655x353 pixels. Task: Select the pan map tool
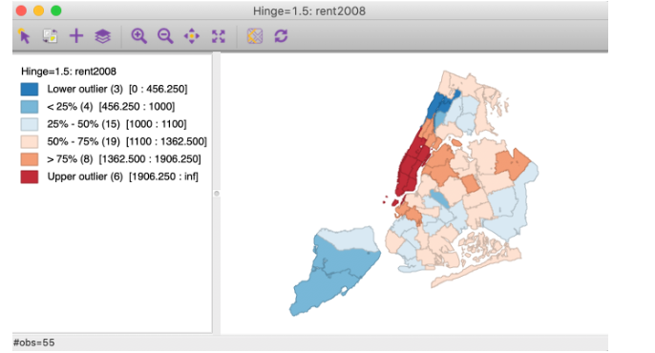point(192,36)
